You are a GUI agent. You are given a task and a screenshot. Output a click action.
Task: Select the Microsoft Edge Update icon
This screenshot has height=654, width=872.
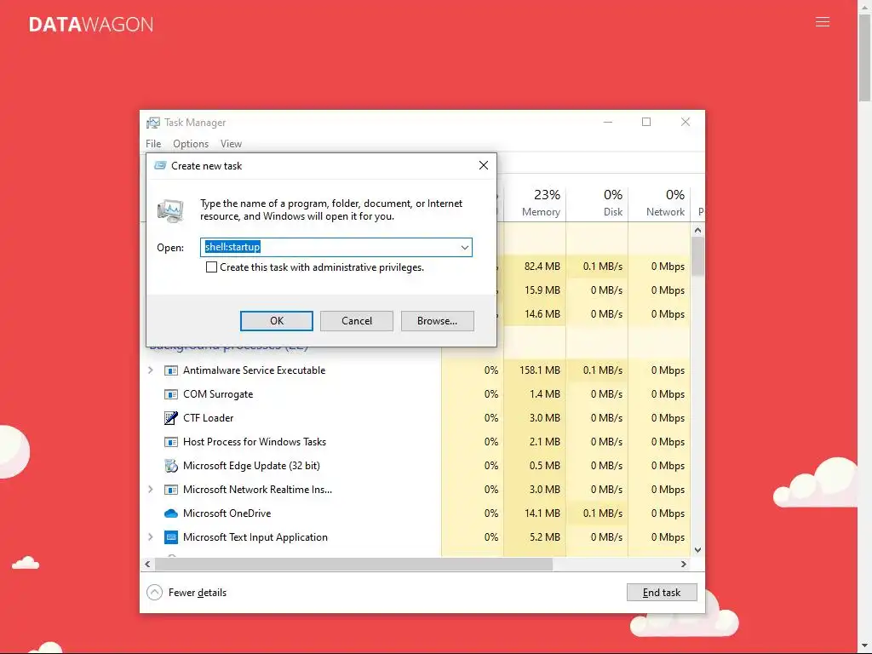point(170,466)
